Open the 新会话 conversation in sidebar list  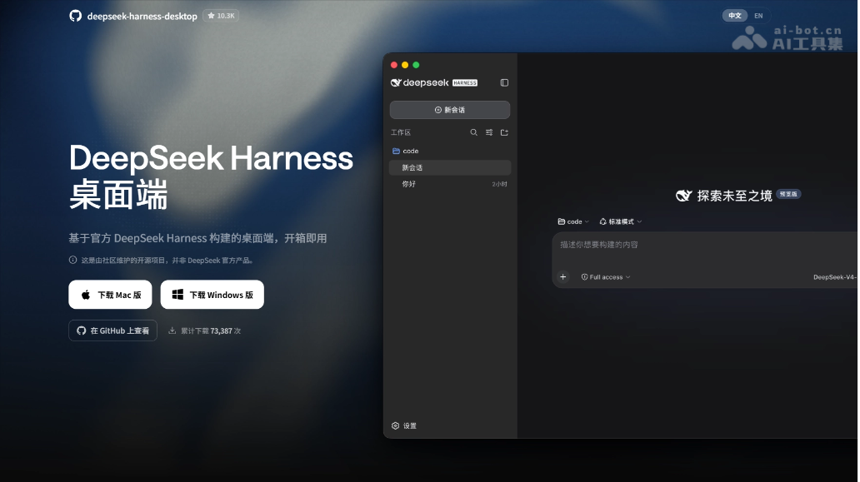coord(450,167)
